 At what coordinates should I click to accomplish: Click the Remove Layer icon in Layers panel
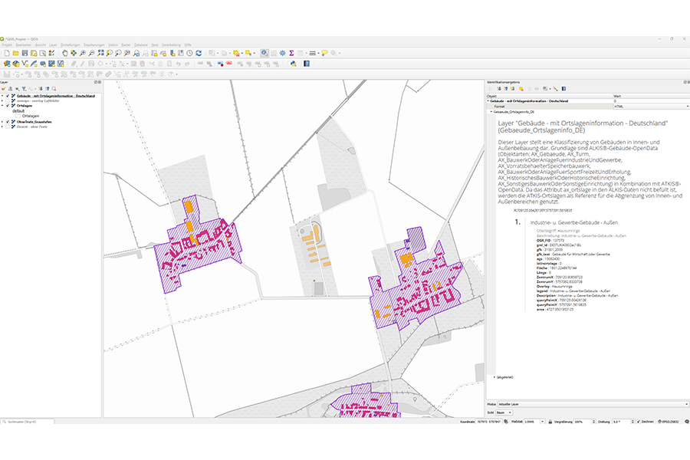click(x=54, y=89)
